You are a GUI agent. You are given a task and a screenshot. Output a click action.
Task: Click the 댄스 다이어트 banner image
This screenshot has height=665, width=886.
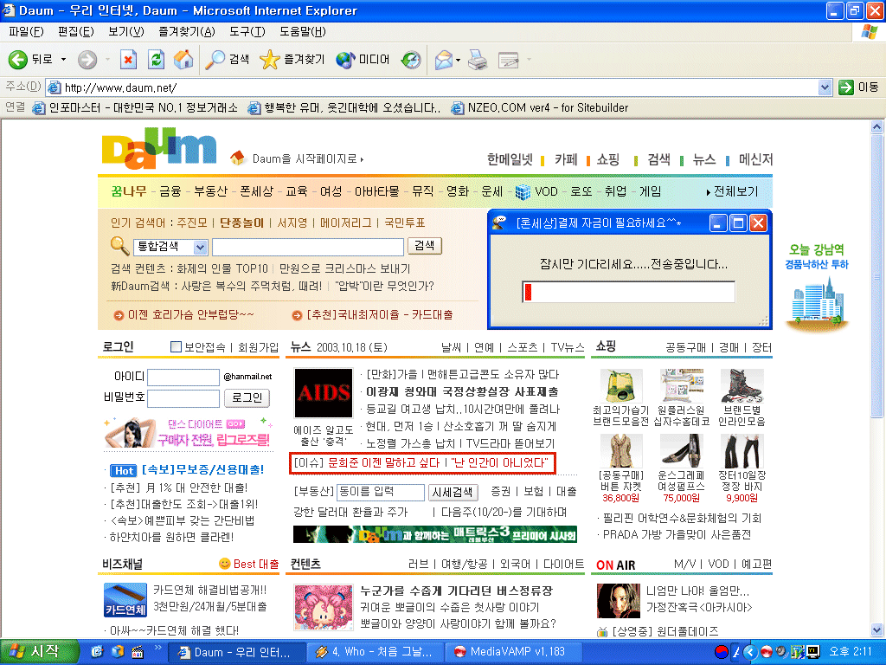pos(189,433)
